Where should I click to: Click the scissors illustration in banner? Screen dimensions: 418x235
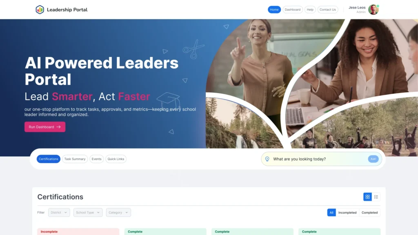pos(193,49)
